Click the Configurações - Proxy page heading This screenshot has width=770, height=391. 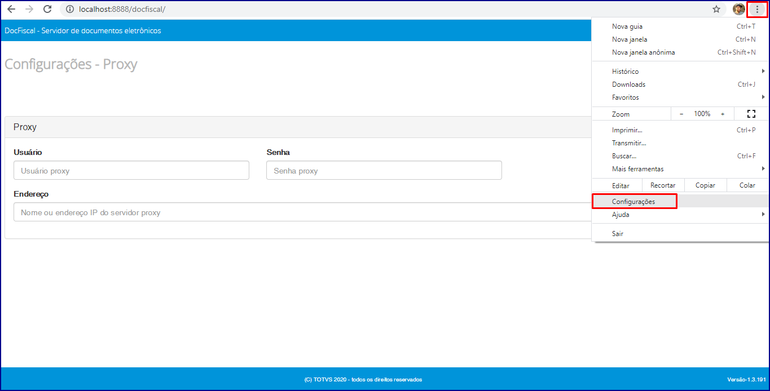71,64
